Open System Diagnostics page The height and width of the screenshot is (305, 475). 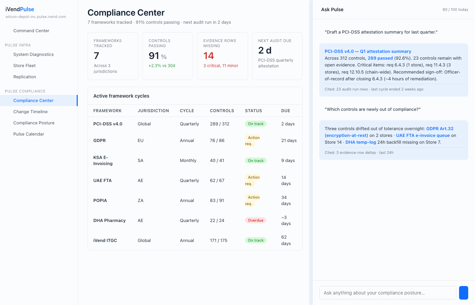tap(33, 54)
